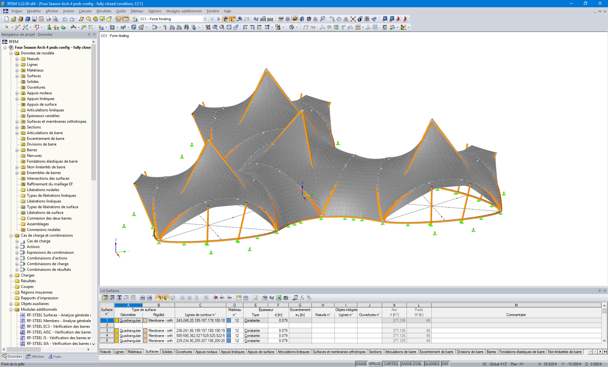
Task: Switch to the Matériaux table tab
Action: coord(135,352)
